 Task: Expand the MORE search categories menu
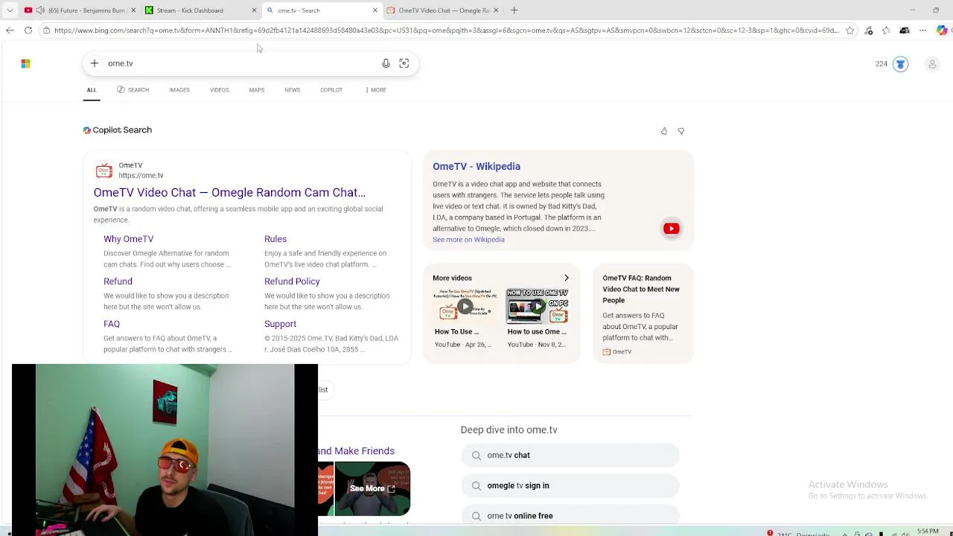click(375, 90)
